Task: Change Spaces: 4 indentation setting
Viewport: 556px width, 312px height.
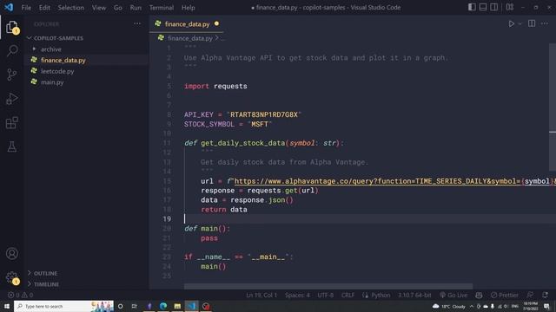Action: [297, 295]
